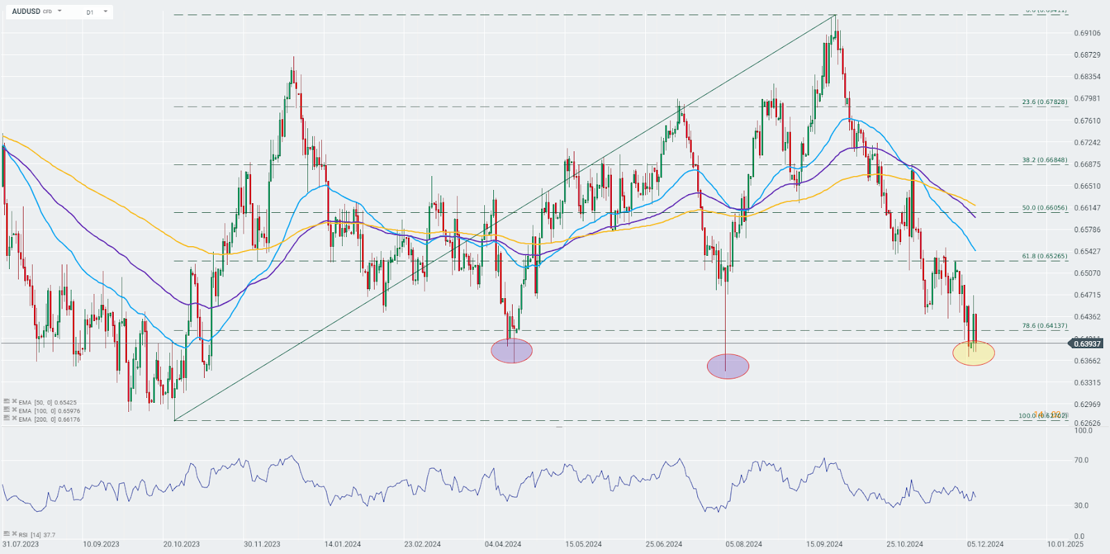The height and width of the screenshot is (554, 1110).
Task: Remove the RSI 14 indicator with X icon
Action: click(x=15, y=534)
